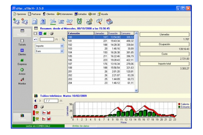
Task: Open the Avisos section in the sidebar
Action: click(x=22, y=71)
